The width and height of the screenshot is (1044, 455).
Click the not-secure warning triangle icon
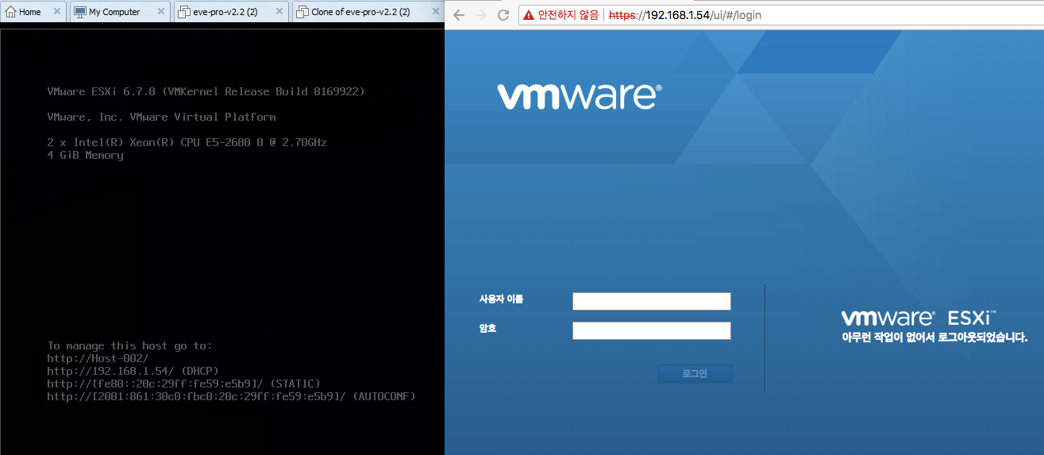[x=529, y=15]
